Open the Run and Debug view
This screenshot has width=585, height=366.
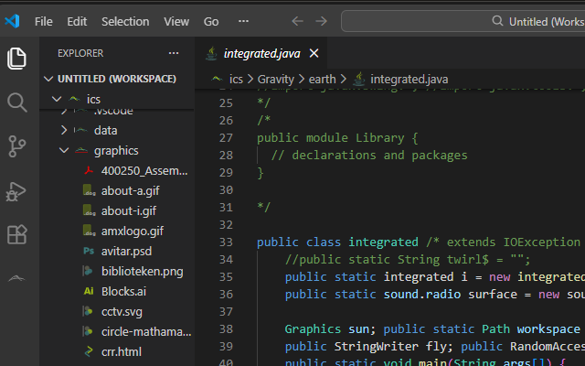tap(16, 191)
